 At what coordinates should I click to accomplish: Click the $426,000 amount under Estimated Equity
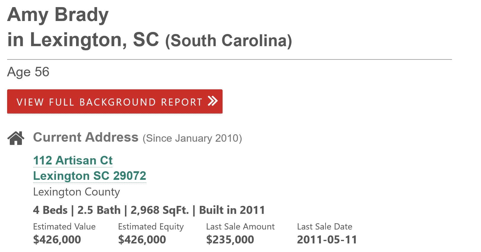[142, 240]
